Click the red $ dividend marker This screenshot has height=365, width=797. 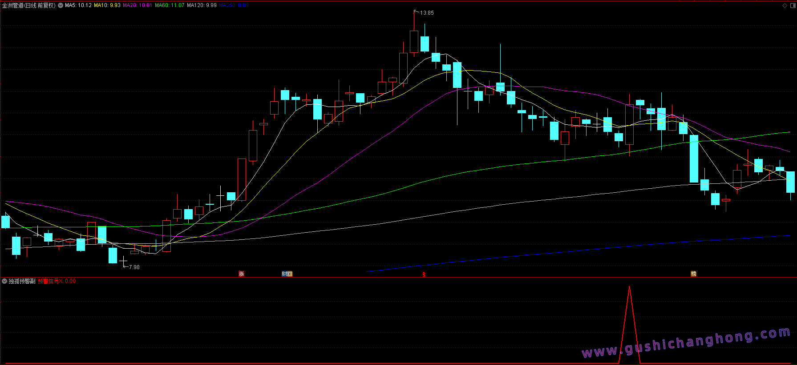424,274
